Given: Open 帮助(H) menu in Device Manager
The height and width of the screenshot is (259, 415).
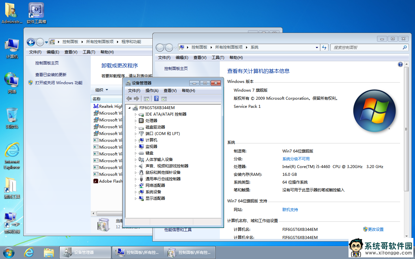Looking at the screenshot, I should [x=188, y=91].
